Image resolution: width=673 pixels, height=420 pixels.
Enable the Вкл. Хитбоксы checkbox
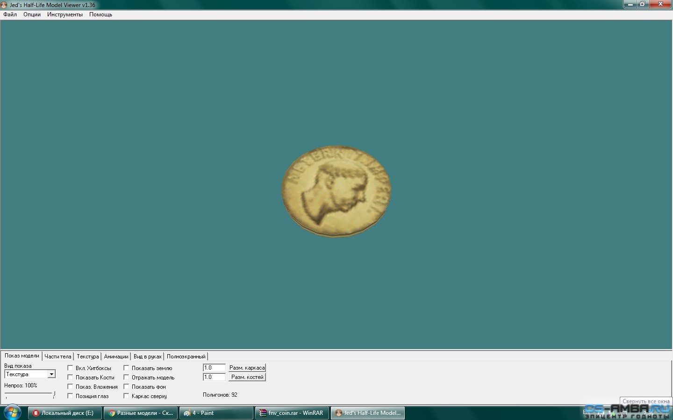coord(71,368)
